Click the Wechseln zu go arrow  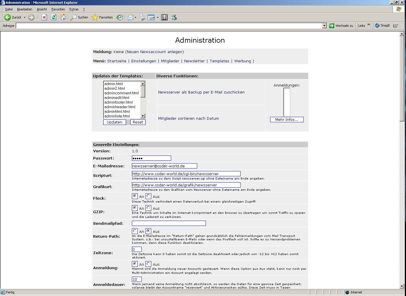(x=332, y=26)
